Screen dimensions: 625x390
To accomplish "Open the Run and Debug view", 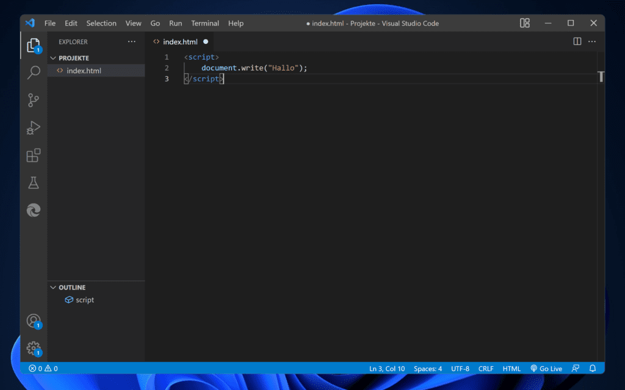I will 34,128.
